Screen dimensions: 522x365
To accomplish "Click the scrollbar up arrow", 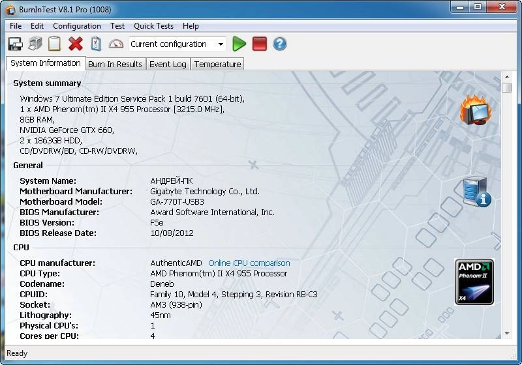I will pyautogui.click(x=507, y=77).
